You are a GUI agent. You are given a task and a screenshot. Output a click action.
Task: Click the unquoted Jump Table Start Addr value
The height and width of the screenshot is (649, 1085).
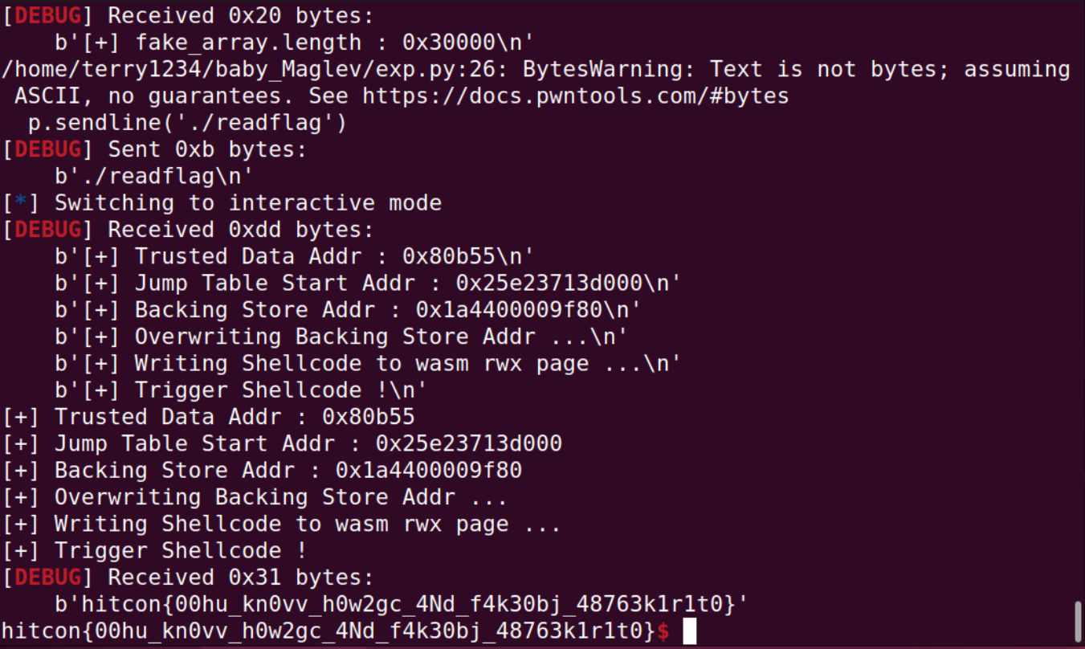[x=468, y=444]
